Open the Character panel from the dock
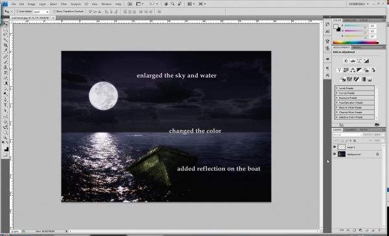The height and width of the screenshot is (236, 389). click(327, 75)
